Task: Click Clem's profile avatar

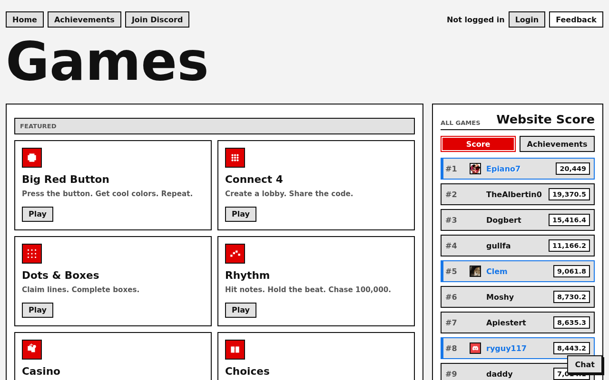Action: pyautogui.click(x=475, y=271)
